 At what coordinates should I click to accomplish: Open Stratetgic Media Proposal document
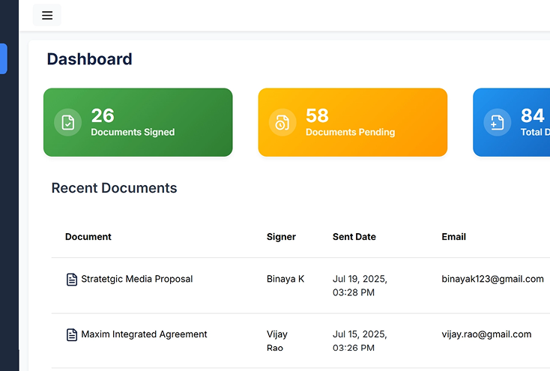(137, 279)
